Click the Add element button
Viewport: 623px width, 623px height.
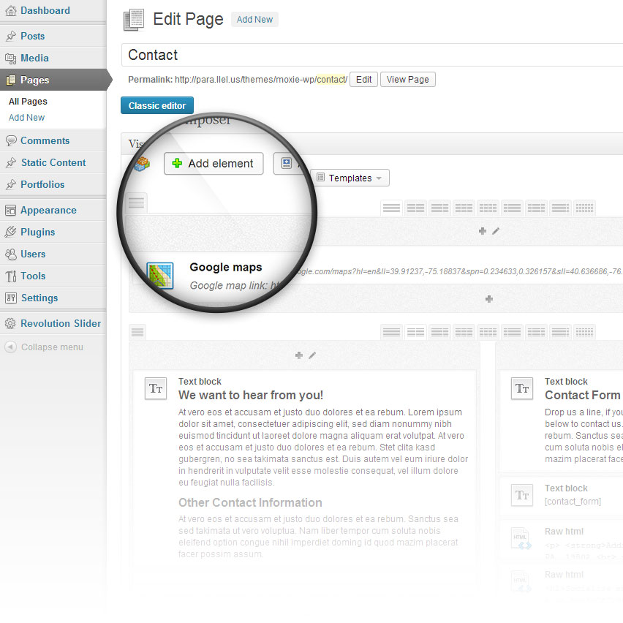(213, 164)
